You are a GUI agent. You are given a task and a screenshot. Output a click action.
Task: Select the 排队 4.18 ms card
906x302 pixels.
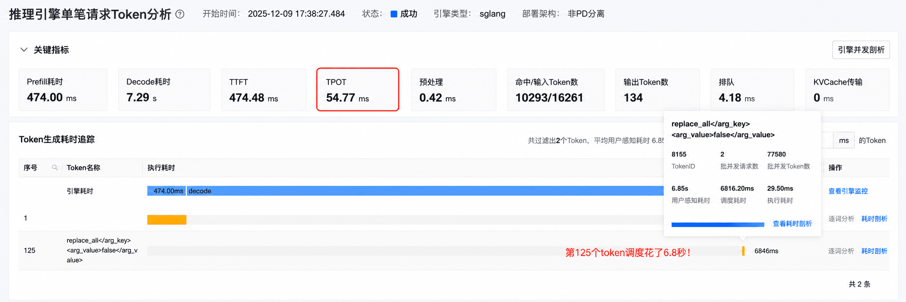tap(752, 90)
